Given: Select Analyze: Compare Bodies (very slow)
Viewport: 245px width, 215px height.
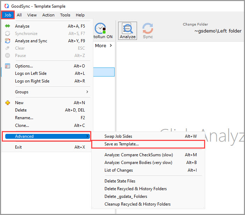Looking at the screenshot, I should [148, 163].
